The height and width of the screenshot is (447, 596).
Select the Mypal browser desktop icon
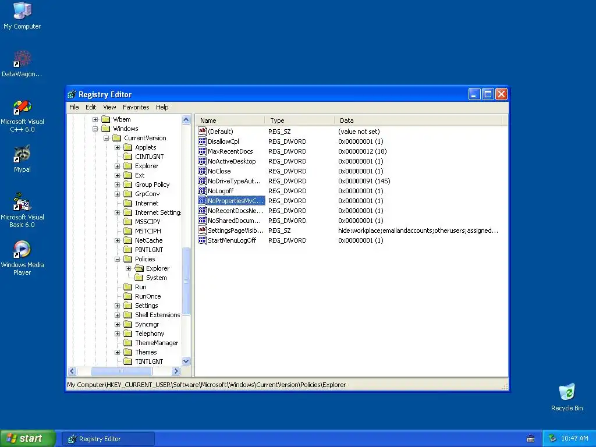(22, 159)
